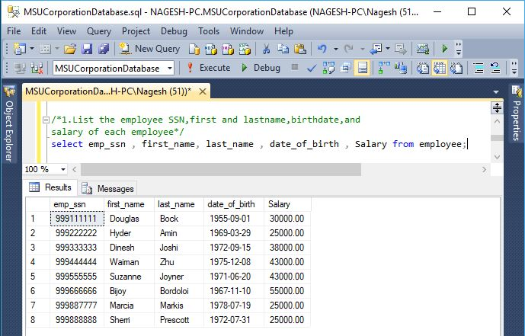Click the New Project toolbar icon
Viewport: 525px width, 336px height.
pos(20,50)
